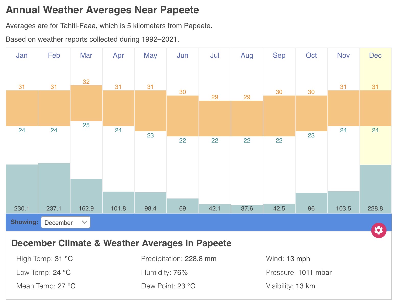This screenshot has width=397, height=305.
Task: Select the Jan month column
Action: 22,55
